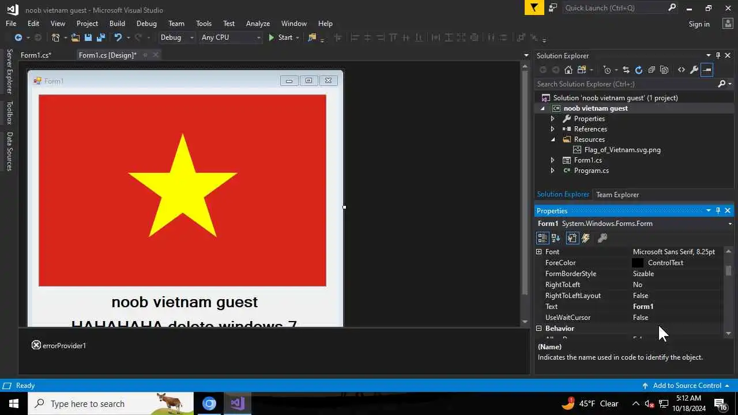Select the FormBorderStyle value Sizable
The width and height of the screenshot is (738, 415).
pos(643,274)
